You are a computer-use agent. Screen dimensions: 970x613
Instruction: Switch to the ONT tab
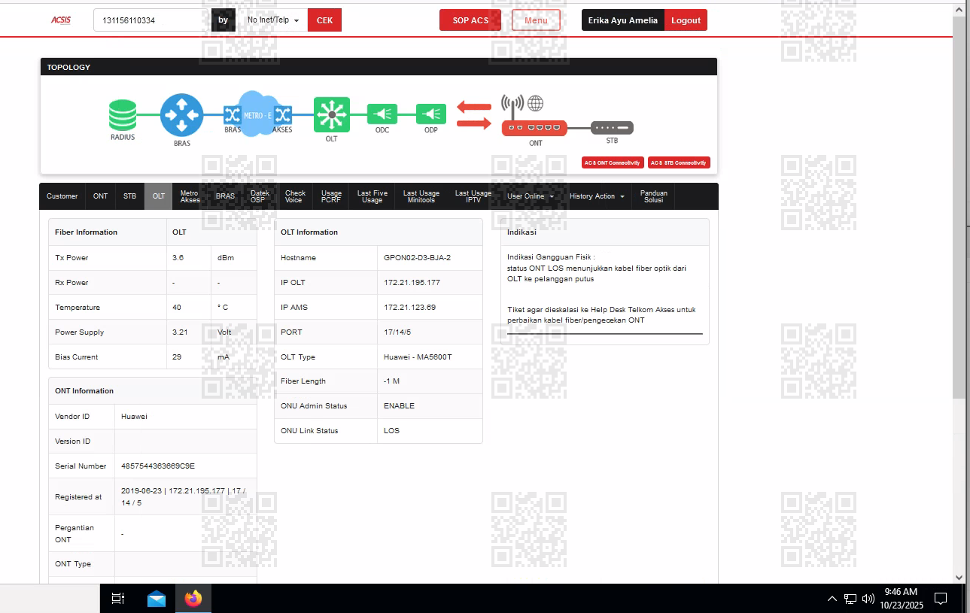tap(101, 196)
